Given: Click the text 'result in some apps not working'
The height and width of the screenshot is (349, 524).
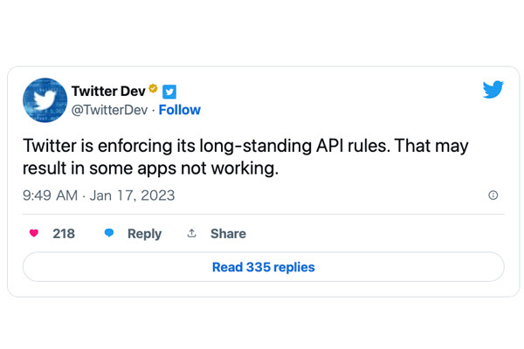Looking at the screenshot, I should tap(149, 168).
